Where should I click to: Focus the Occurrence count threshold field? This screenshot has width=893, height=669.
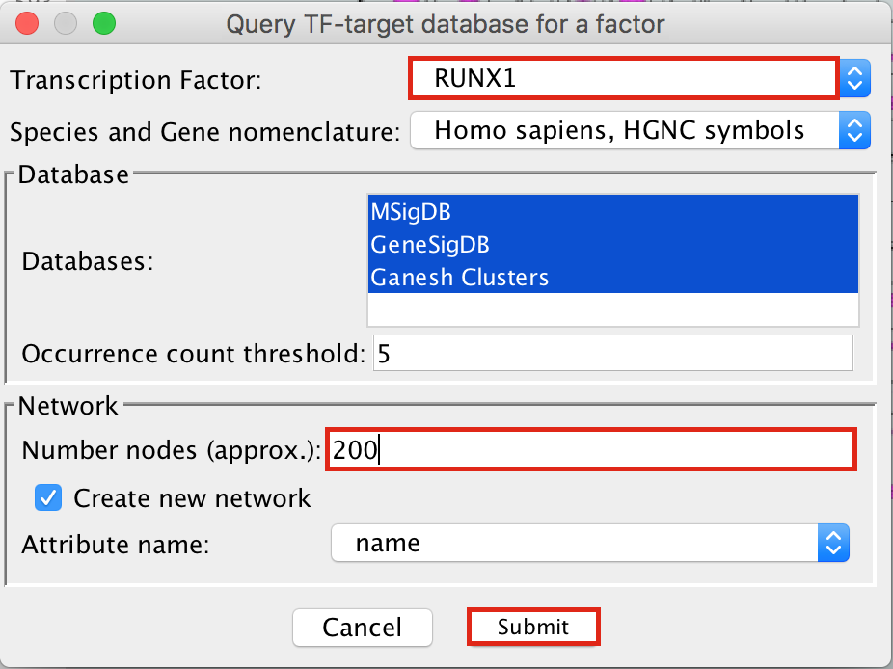[612, 354]
